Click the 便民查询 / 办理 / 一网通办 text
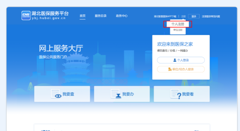This screenshot has height=131, width=240. [x=172, y=51]
